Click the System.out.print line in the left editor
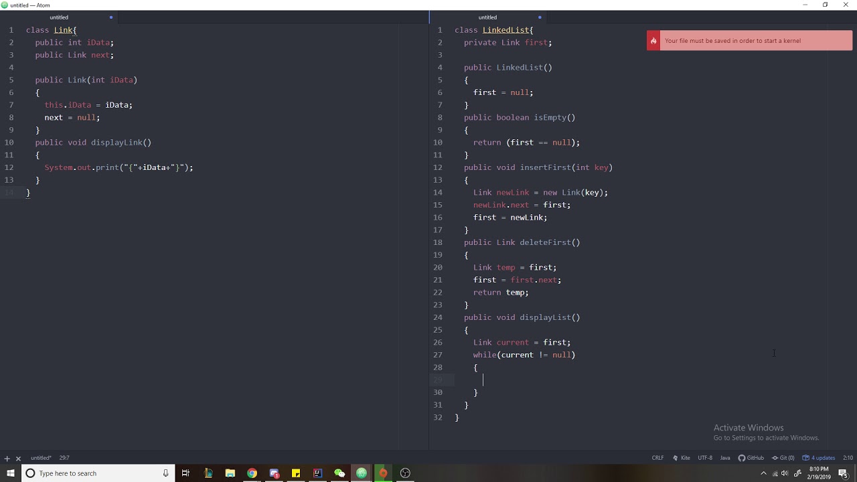Image resolution: width=857 pixels, height=482 pixels. point(119,167)
